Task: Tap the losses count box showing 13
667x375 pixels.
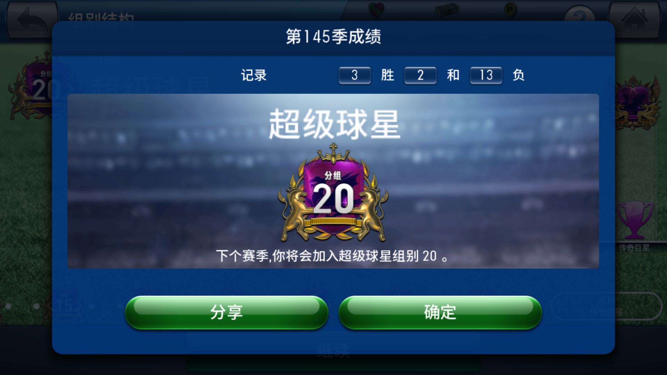Action: 486,75
